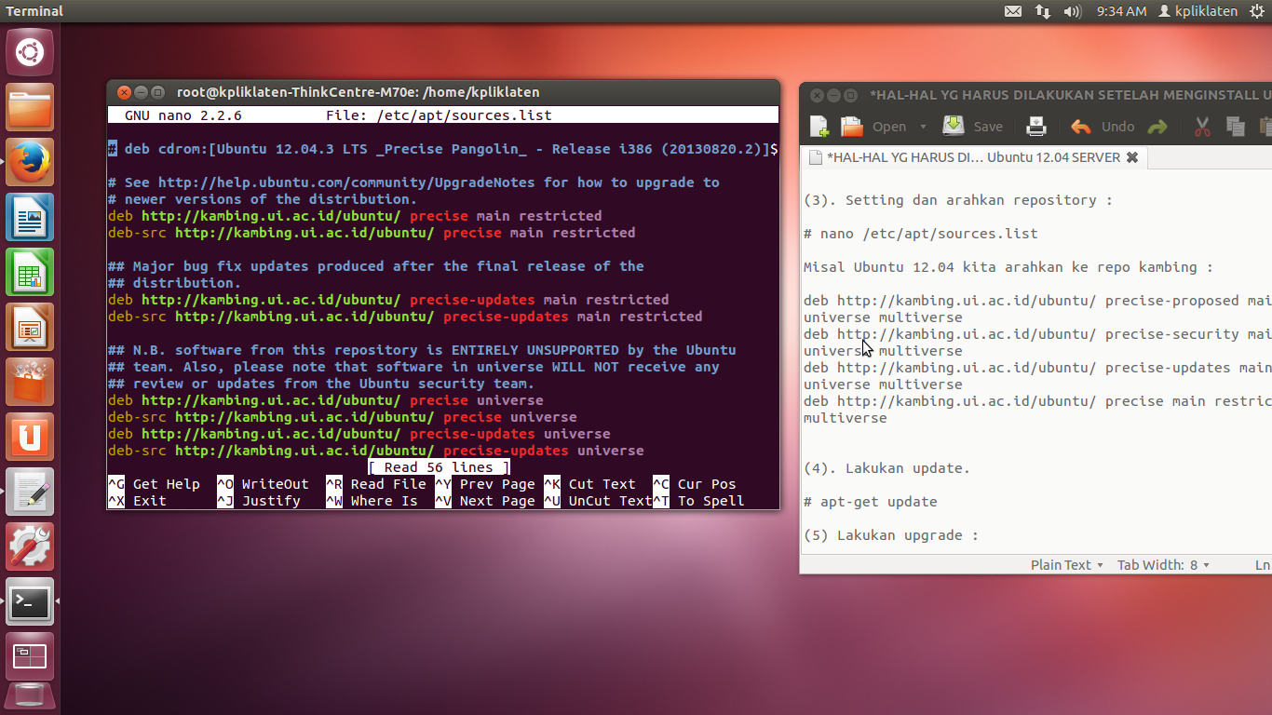The image size is (1272, 715).
Task: Click gedit Open file button
Action: (873, 127)
